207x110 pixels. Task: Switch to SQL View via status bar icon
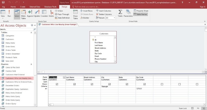(198, 108)
